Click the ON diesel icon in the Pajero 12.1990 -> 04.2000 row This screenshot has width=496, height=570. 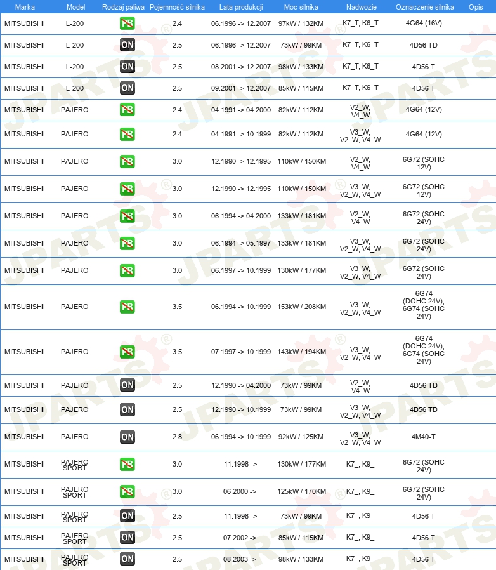(x=127, y=385)
